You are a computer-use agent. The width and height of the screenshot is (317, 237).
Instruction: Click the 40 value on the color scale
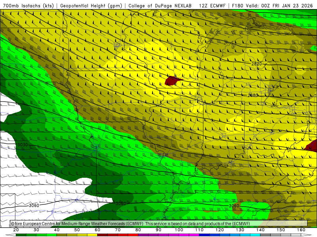coord(57,230)
